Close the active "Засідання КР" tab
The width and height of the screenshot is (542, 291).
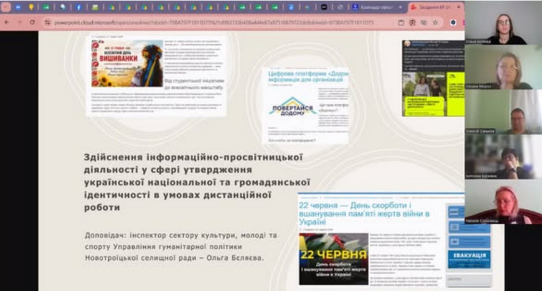coord(459,7)
